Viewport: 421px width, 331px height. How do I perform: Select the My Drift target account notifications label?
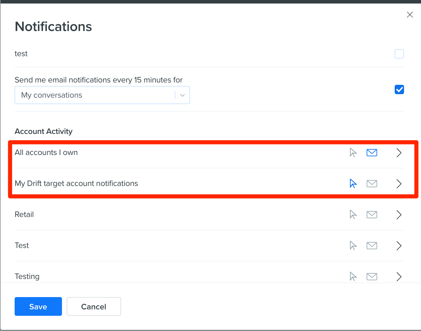click(x=76, y=183)
